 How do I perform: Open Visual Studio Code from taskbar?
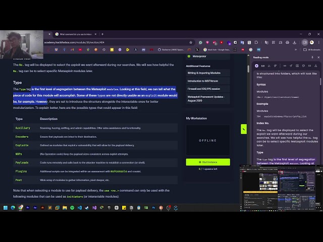pyautogui.click(x=80, y=208)
